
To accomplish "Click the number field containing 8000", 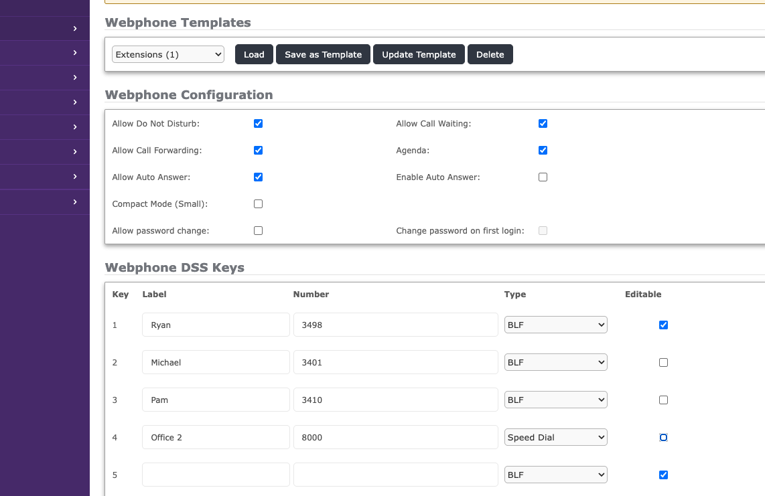I will [396, 438].
